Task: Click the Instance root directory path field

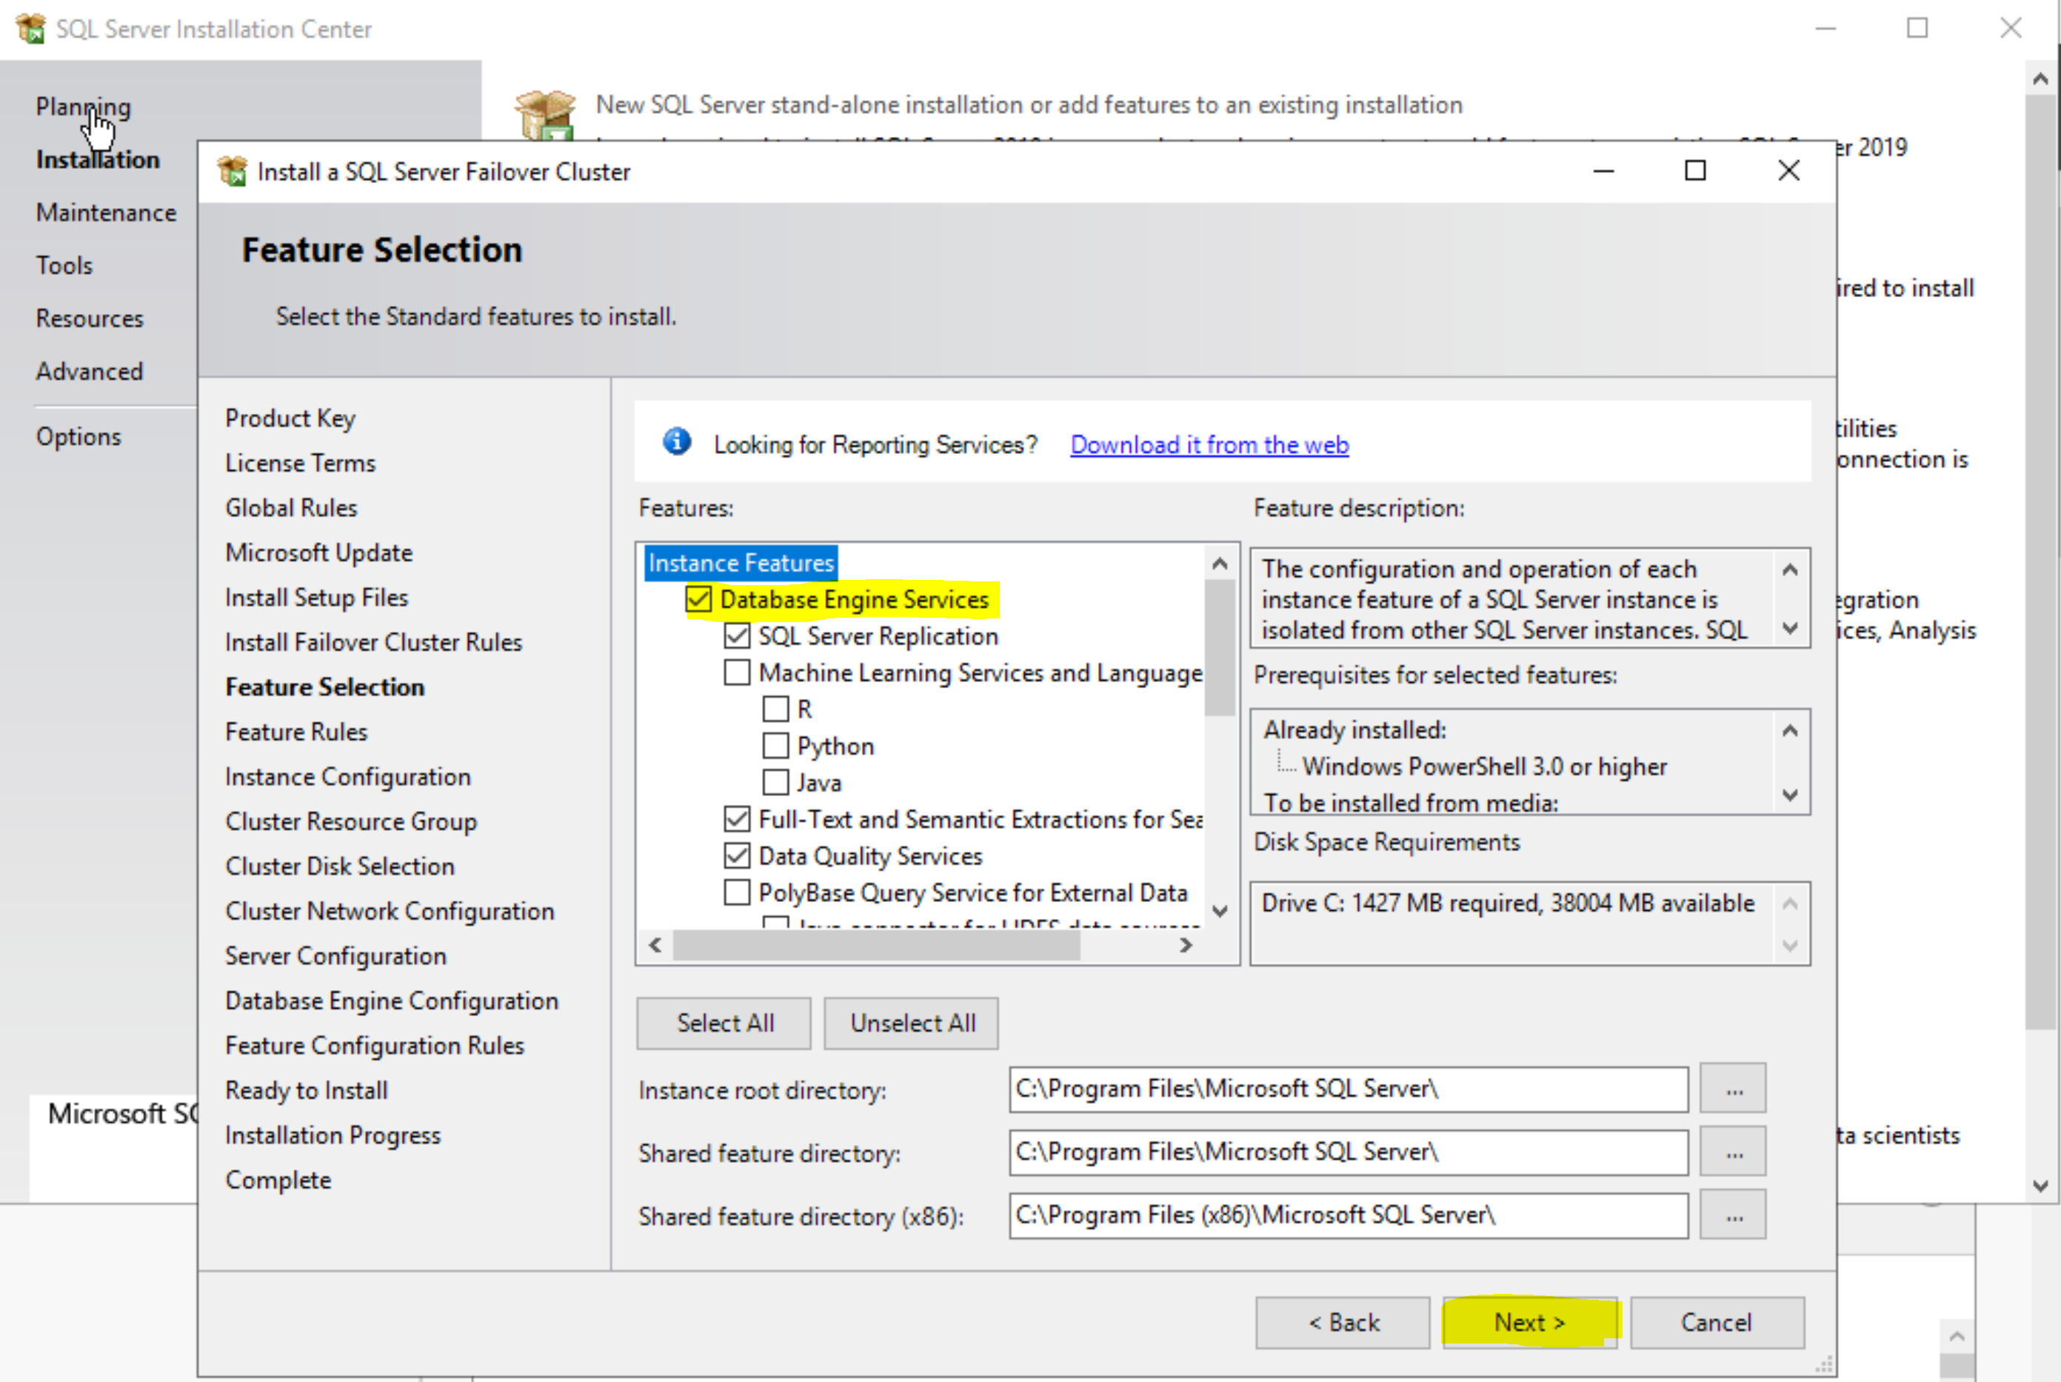Action: [1348, 1089]
